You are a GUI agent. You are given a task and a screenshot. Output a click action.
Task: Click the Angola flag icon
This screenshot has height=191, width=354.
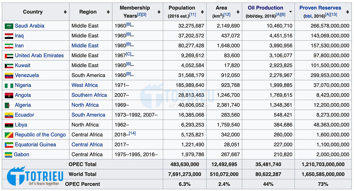coord(9,96)
